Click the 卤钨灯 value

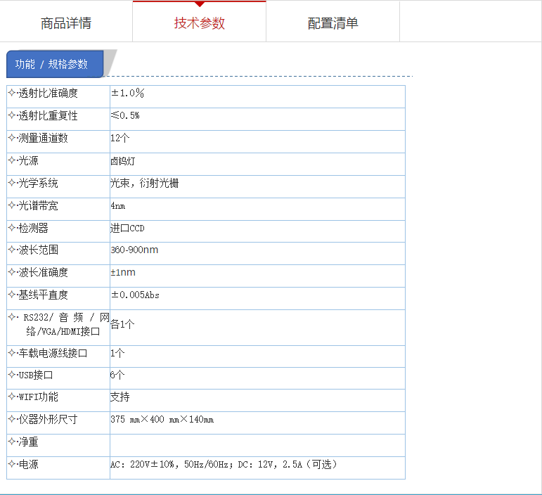[x=123, y=161]
